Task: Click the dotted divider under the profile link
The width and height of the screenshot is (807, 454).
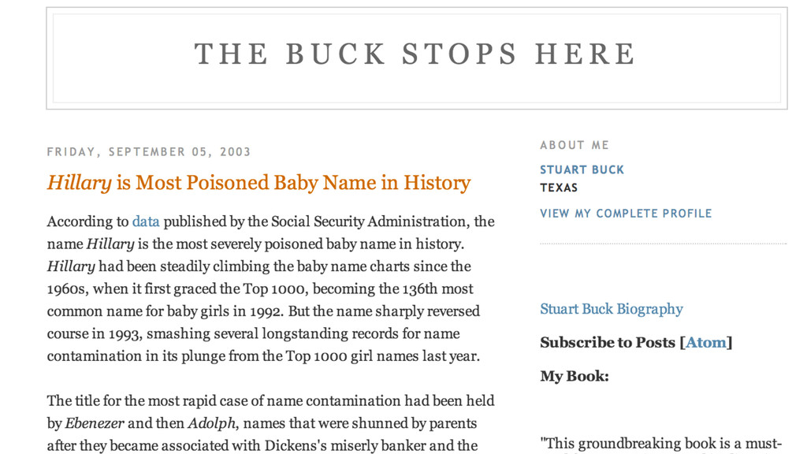Action: (x=663, y=244)
